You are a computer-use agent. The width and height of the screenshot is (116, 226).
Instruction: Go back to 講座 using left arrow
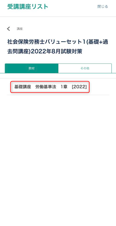tap(9, 29)
